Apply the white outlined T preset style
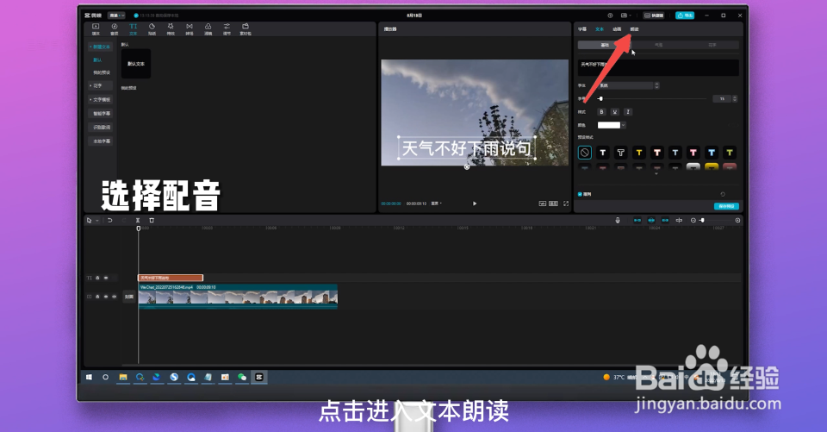 click(x=621, y=153)
